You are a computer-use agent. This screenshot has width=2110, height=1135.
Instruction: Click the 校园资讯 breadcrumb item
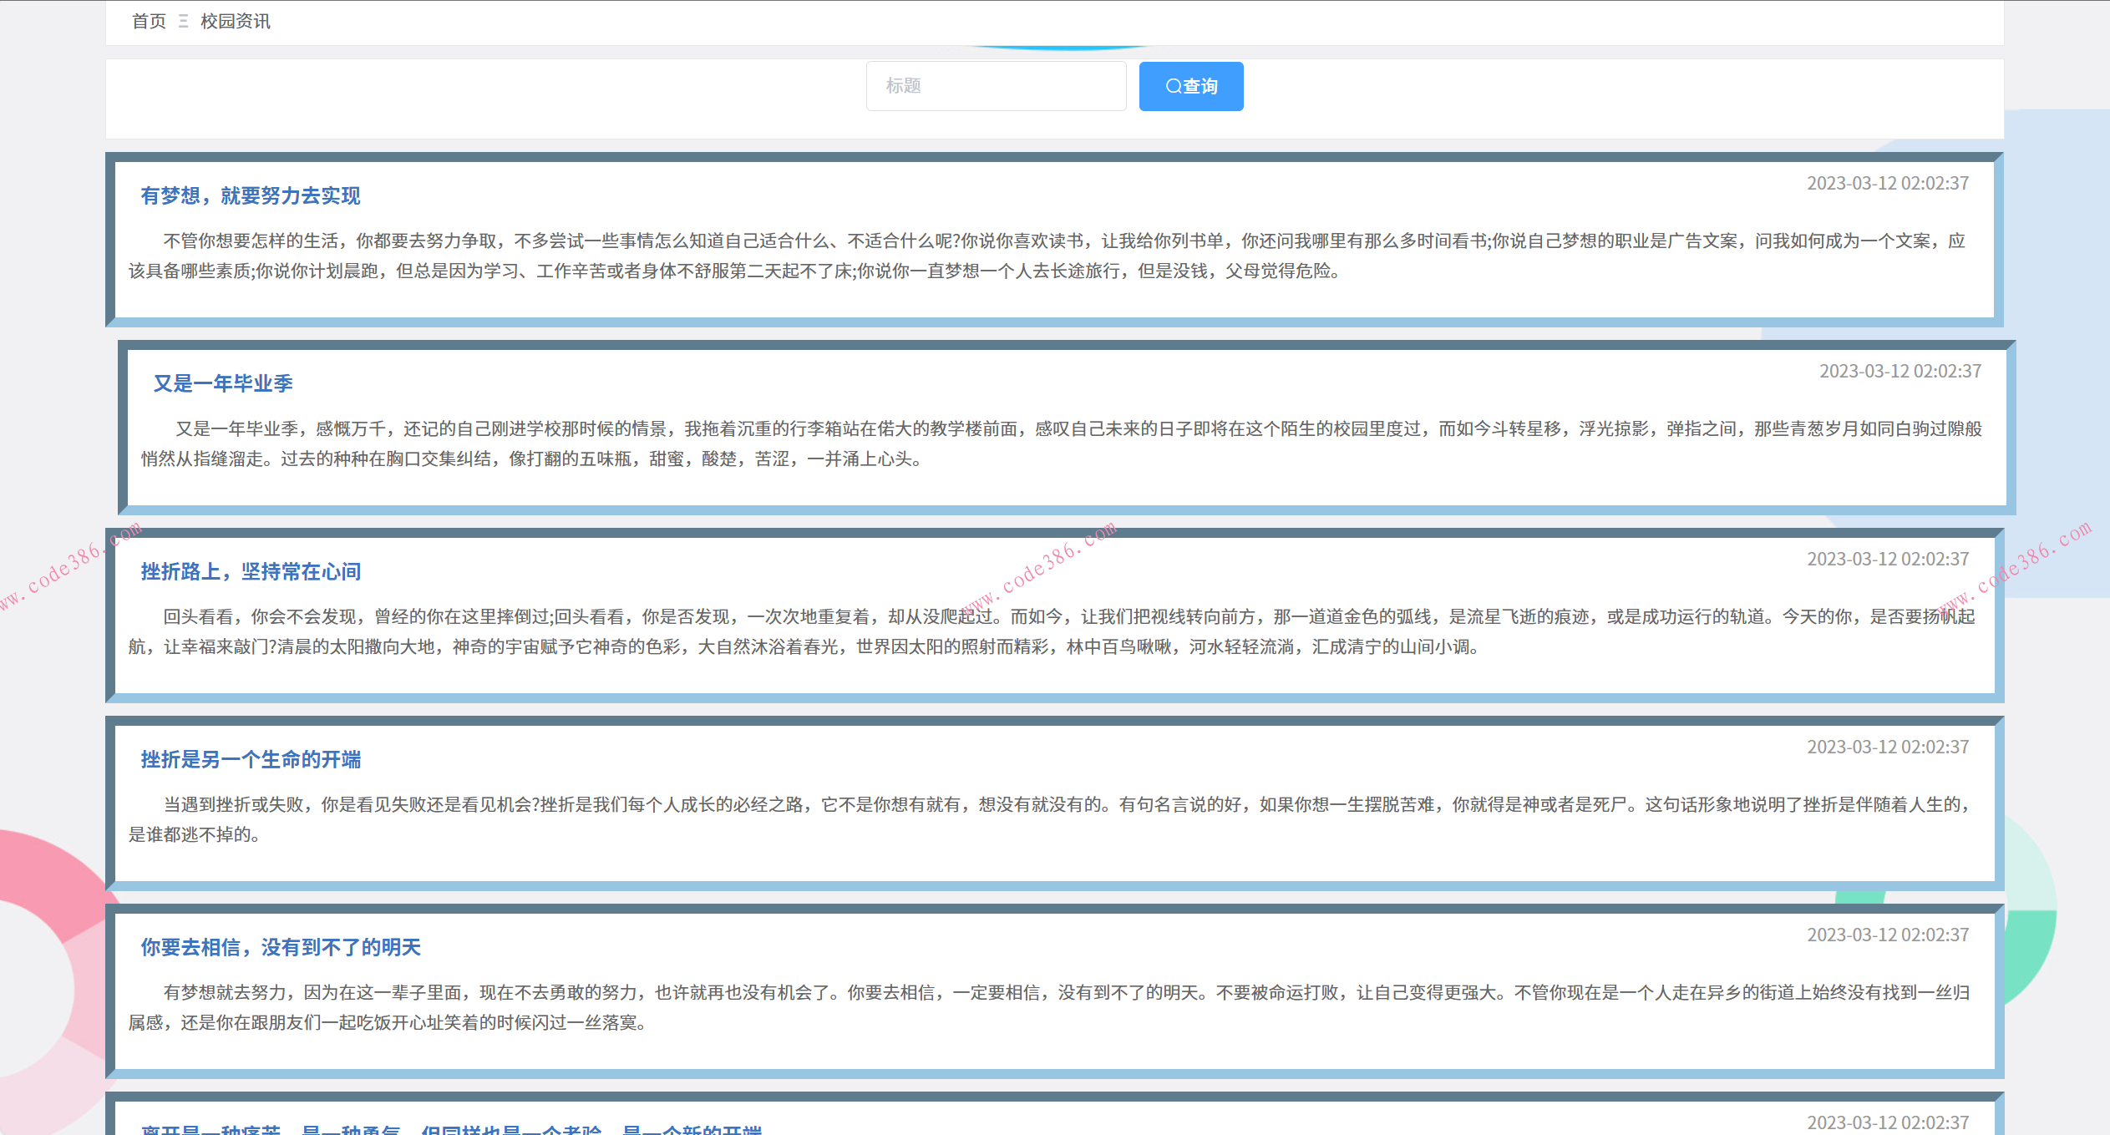point(236,22)
